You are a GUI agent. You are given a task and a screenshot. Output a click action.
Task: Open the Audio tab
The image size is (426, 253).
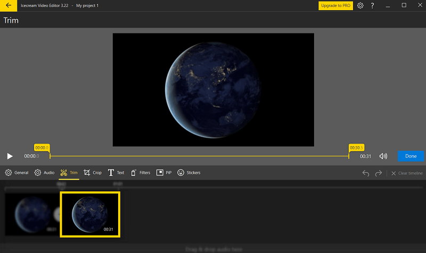pyautogui.click(x=44, y=173)
